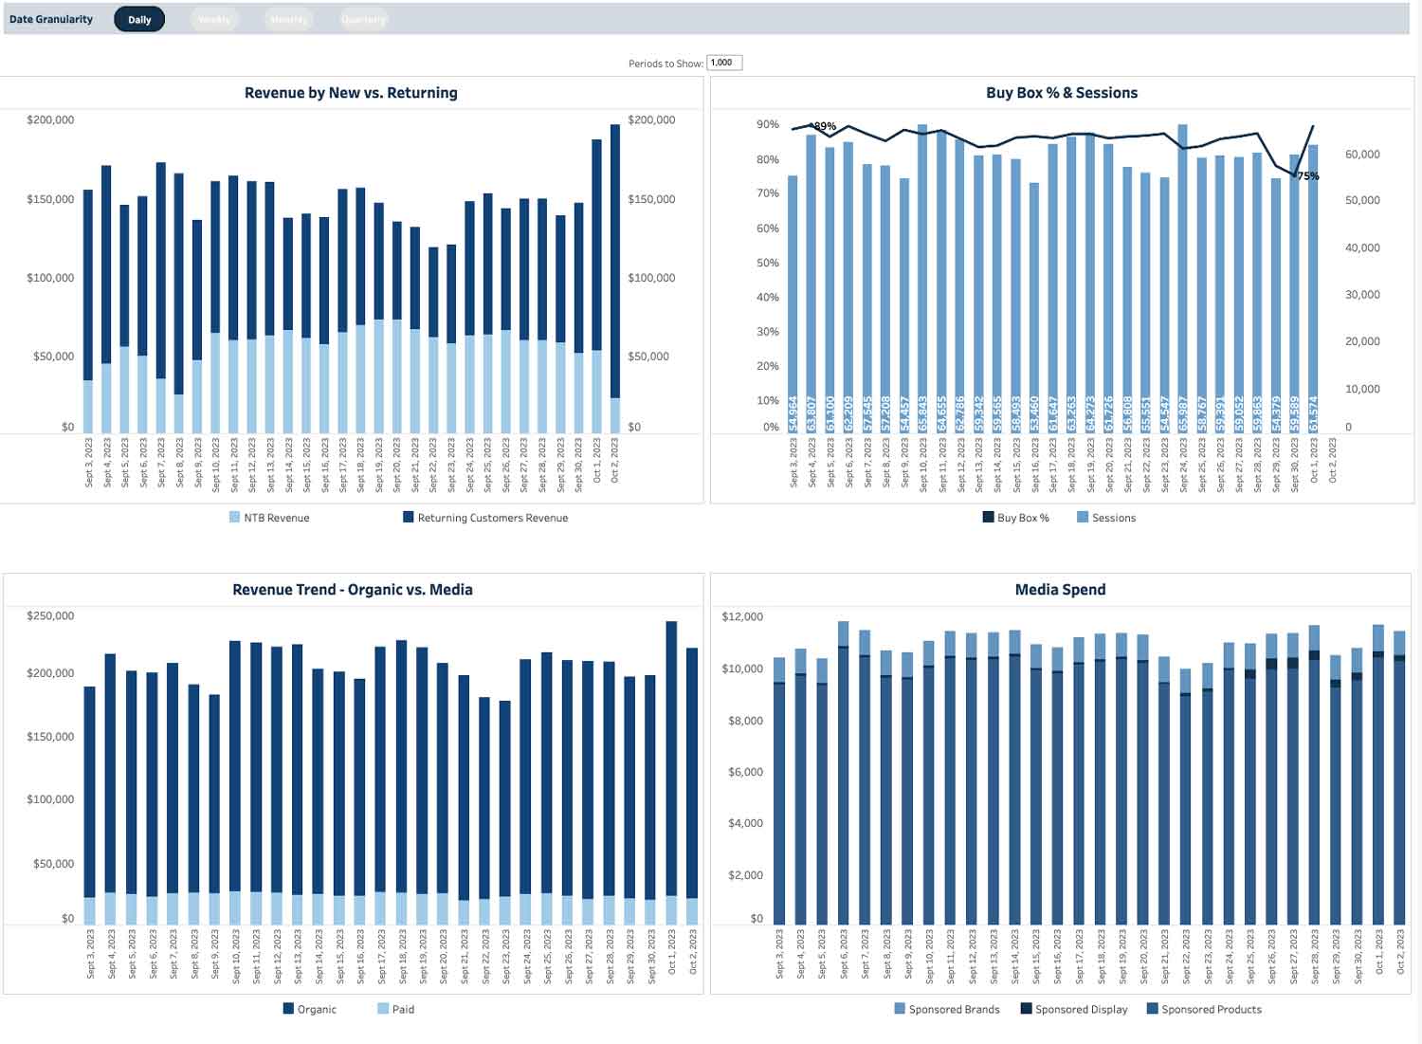Click the Buy Box % & Sessions title
Screen dimensions: 1422x1044
[1062, 93]
